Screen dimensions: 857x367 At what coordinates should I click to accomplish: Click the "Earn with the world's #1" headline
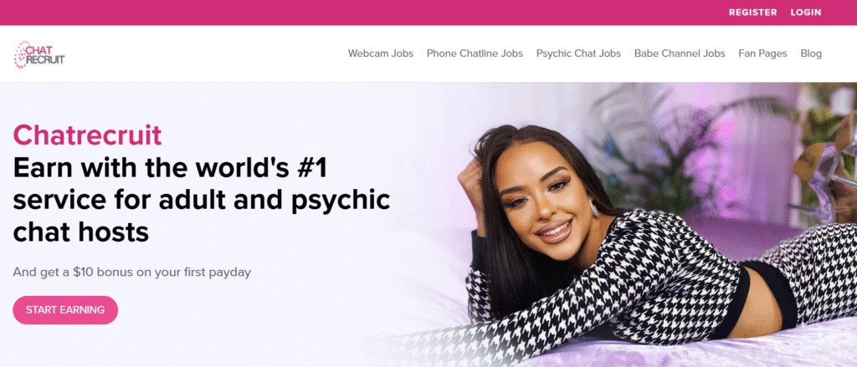(x=170, y=168)
